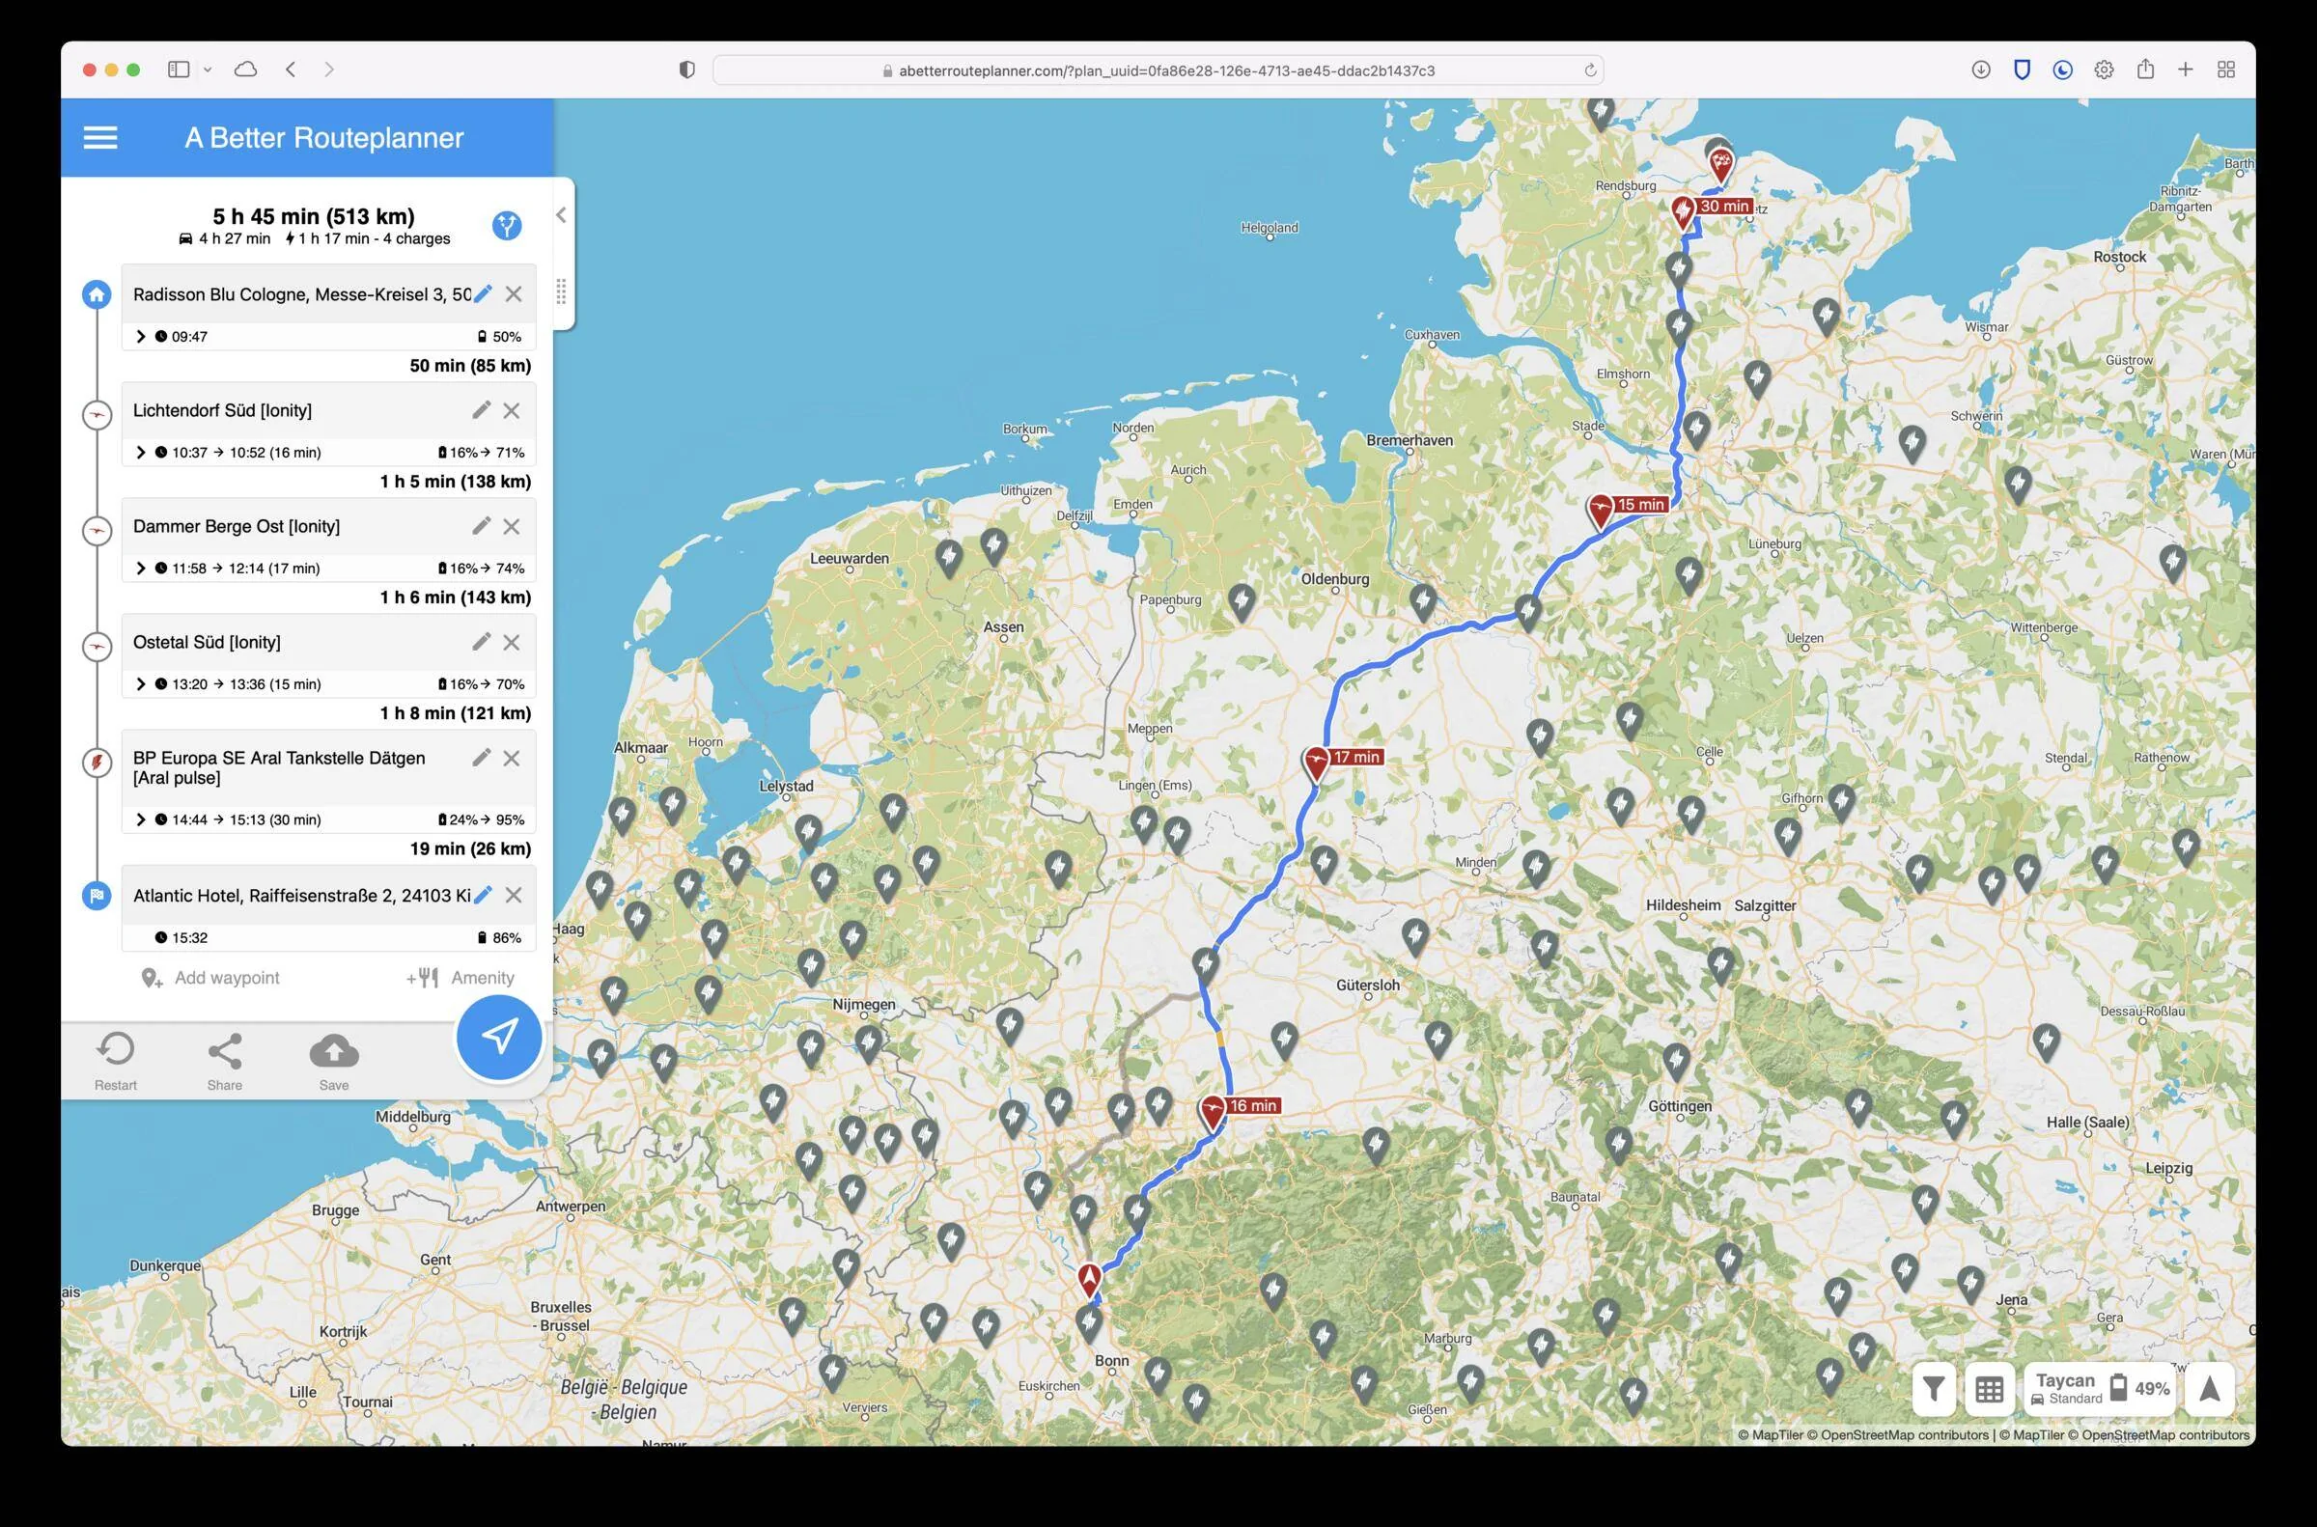Open a new Safari tab
Screen dimensions: 2317x1527
click(x=2186, y=69)
